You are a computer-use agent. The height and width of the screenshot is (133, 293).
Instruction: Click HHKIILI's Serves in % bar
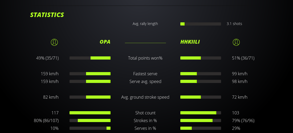(201, 128)
